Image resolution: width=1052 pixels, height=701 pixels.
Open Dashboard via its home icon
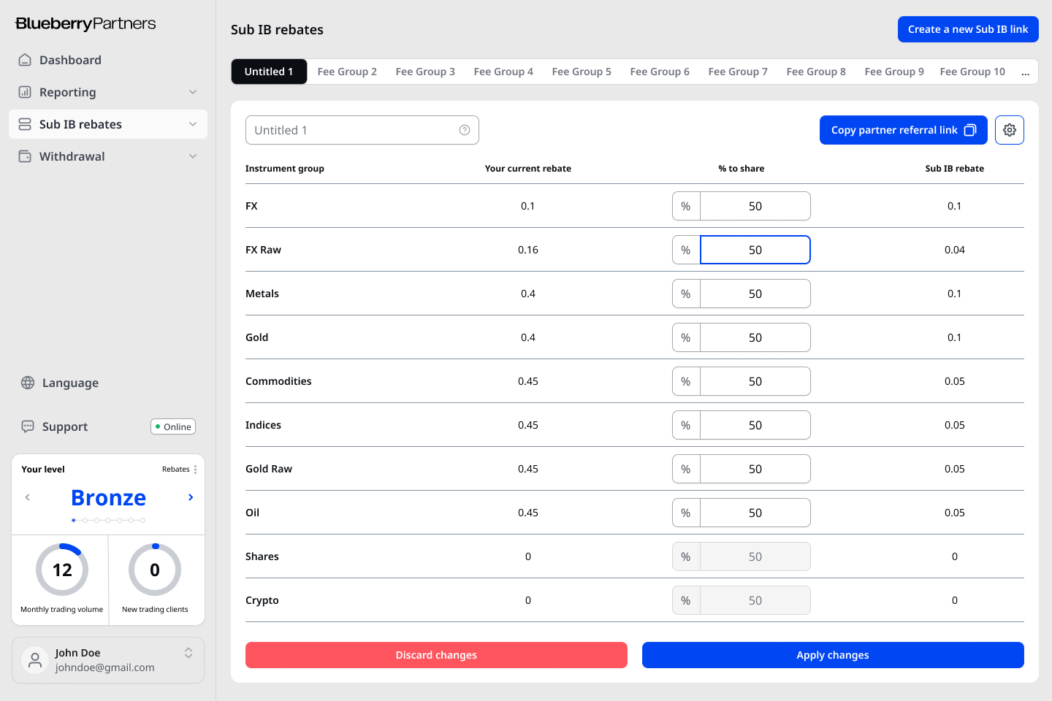point(25,60)
